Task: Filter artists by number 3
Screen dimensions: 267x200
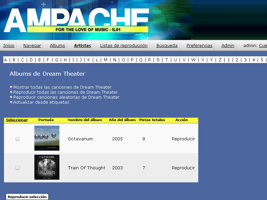Action: click(245, 60)
